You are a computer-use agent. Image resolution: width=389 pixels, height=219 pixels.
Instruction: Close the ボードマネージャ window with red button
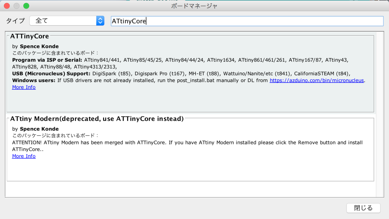pyautogui.click(x=7, y=6)
